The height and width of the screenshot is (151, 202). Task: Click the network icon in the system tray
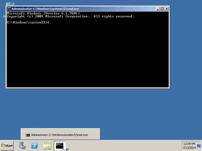click(199, 146)
